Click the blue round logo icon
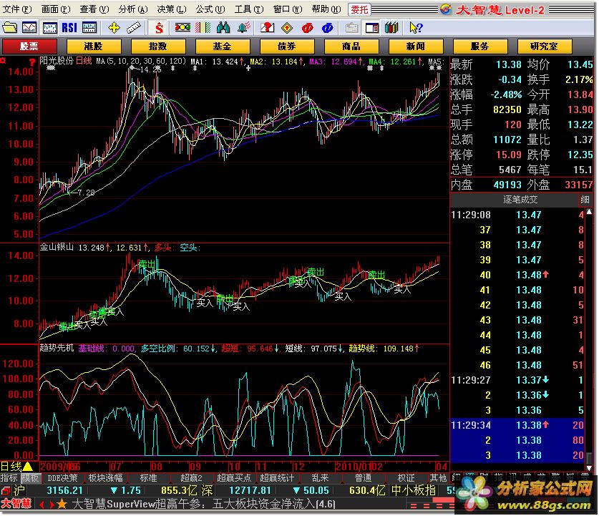This screenshot has height=516, width=599. 327,27
